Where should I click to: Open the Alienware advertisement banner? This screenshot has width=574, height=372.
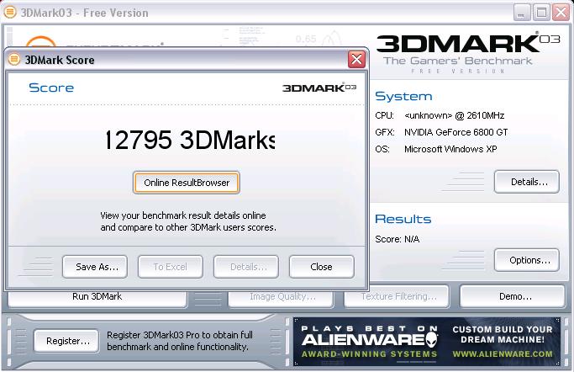(427, 342)
